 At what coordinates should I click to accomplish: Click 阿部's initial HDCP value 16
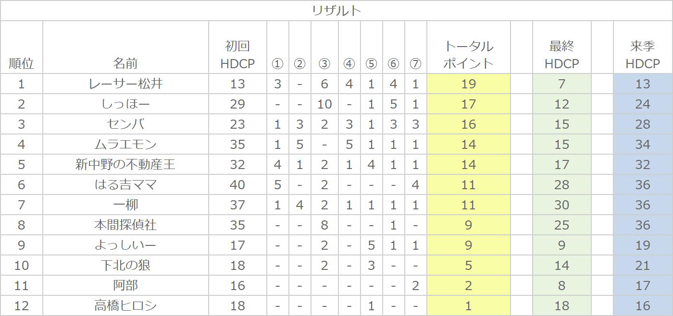237,286
